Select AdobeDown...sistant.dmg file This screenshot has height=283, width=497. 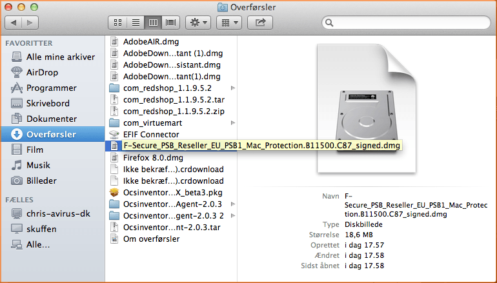point(171,65)
